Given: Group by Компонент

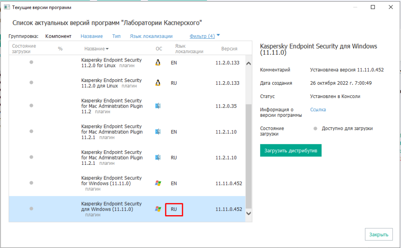Looking at the screenshot, I should 58,36.
